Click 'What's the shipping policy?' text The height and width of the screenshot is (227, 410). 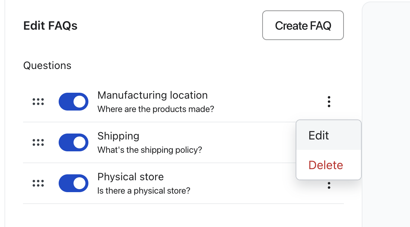click(149, 150)
